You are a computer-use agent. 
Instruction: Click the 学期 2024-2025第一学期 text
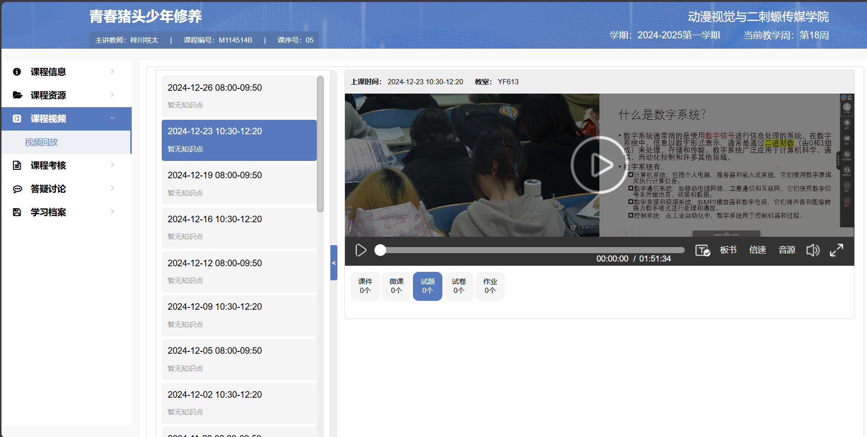coord(665,35)
